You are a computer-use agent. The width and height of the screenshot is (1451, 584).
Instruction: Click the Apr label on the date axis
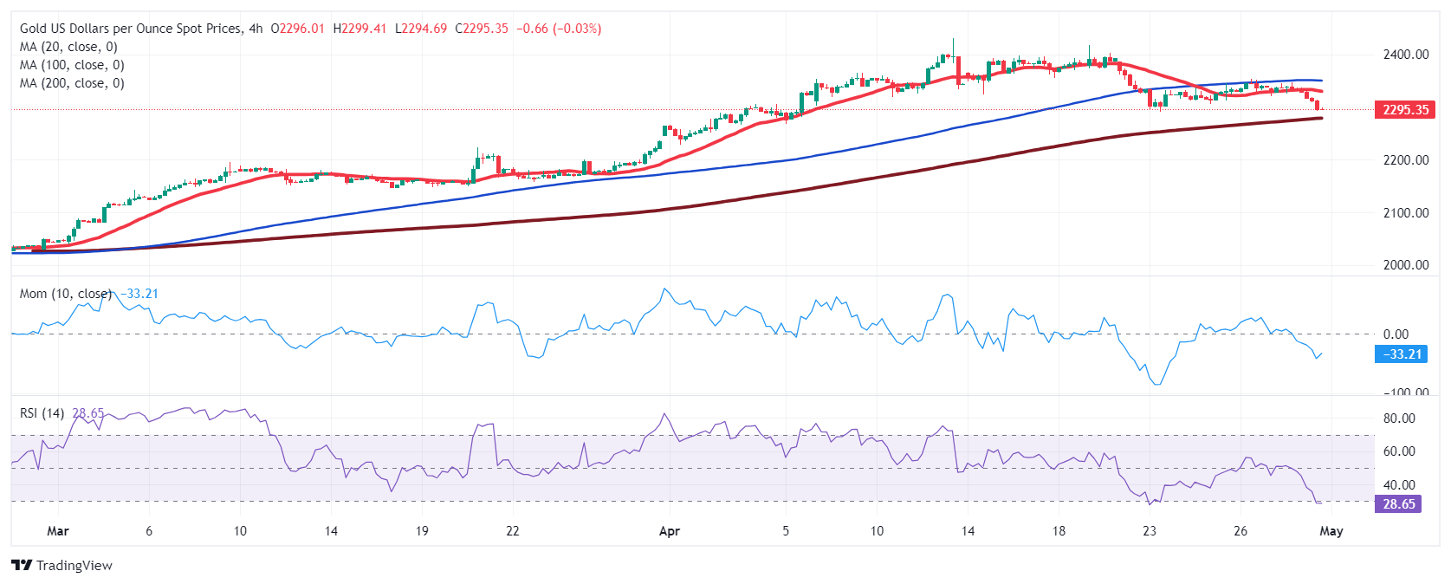[669, 531]
